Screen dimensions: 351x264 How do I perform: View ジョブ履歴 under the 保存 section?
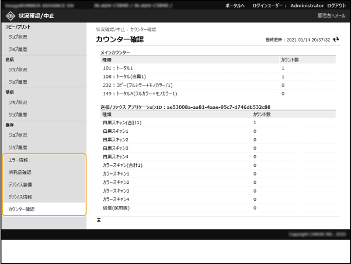[18, 148]
